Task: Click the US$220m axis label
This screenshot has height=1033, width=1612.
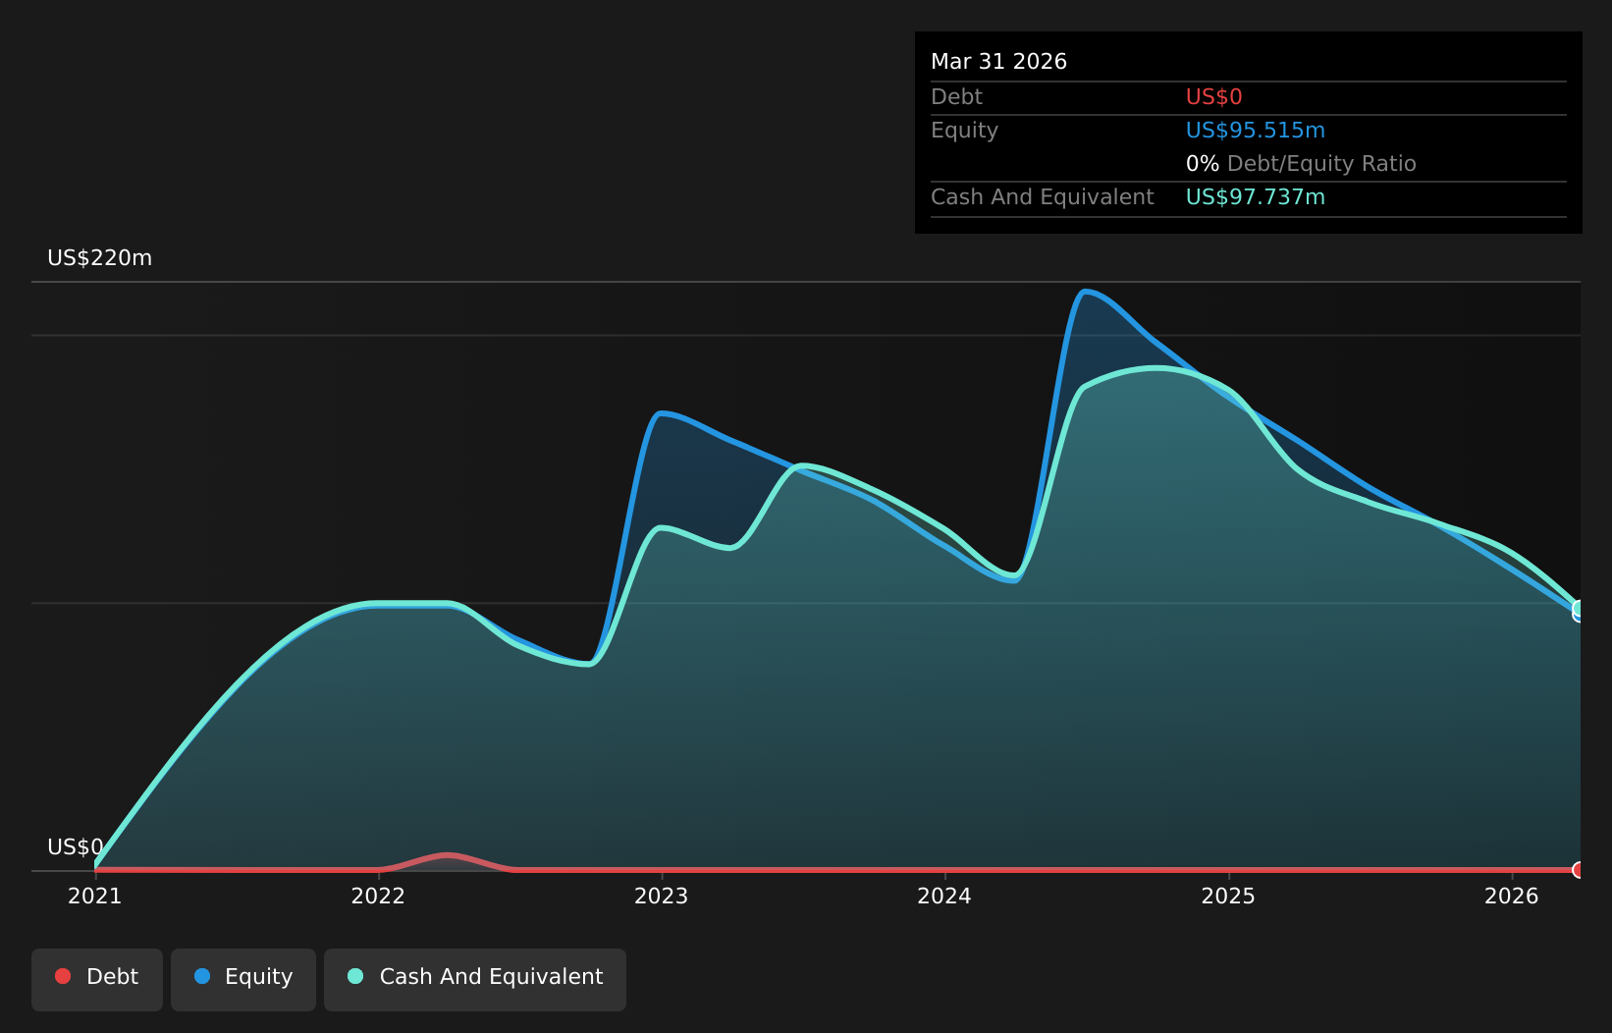Action: coord(99,258)
